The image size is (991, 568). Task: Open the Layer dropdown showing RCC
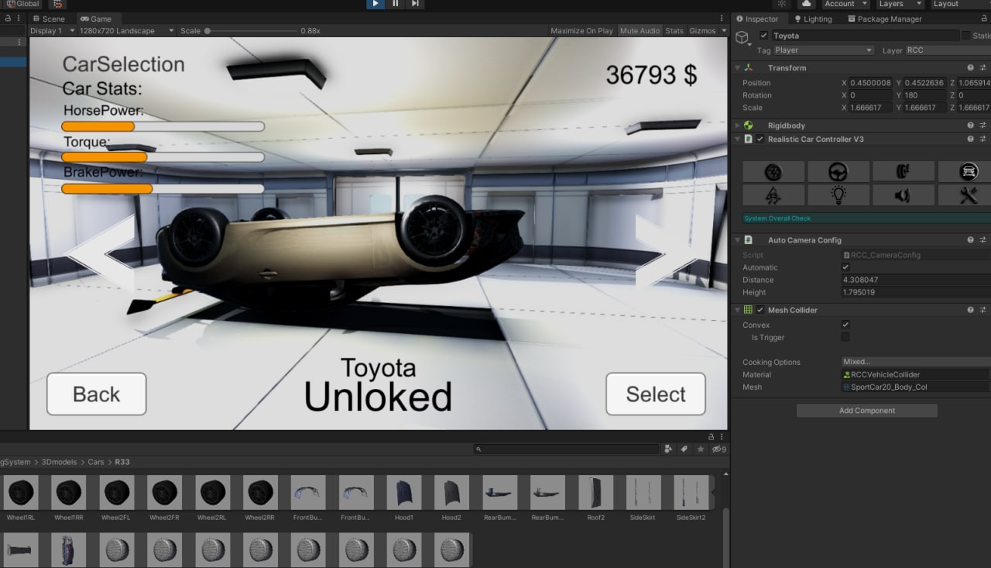click(x=948, y=50)
